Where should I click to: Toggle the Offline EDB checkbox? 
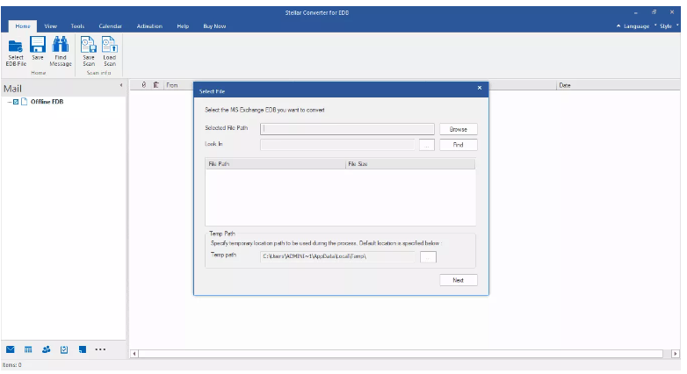(16, 102)
